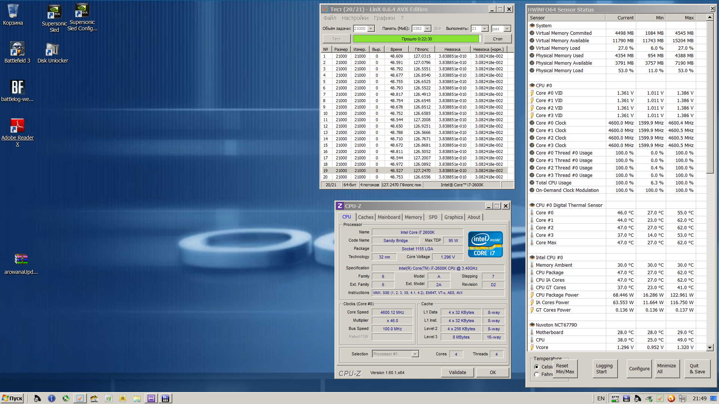The height and width of the screenshot is (404, 719).
Task: Click the HWiNFO system tray icon
Action: point(627,398)
